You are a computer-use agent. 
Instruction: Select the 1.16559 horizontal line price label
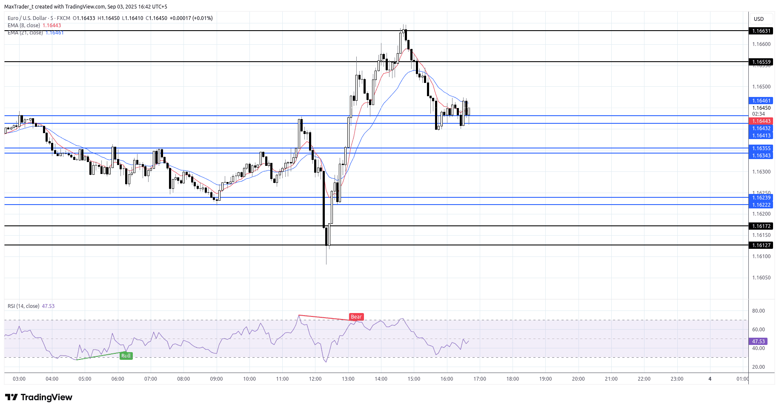(761, 62)
